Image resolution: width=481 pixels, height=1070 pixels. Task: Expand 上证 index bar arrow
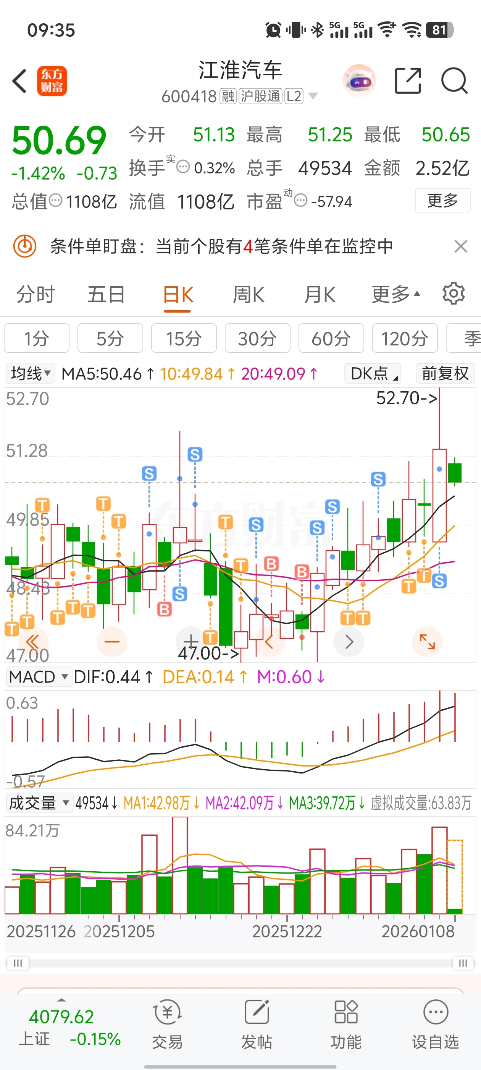tap(61, 1000)
